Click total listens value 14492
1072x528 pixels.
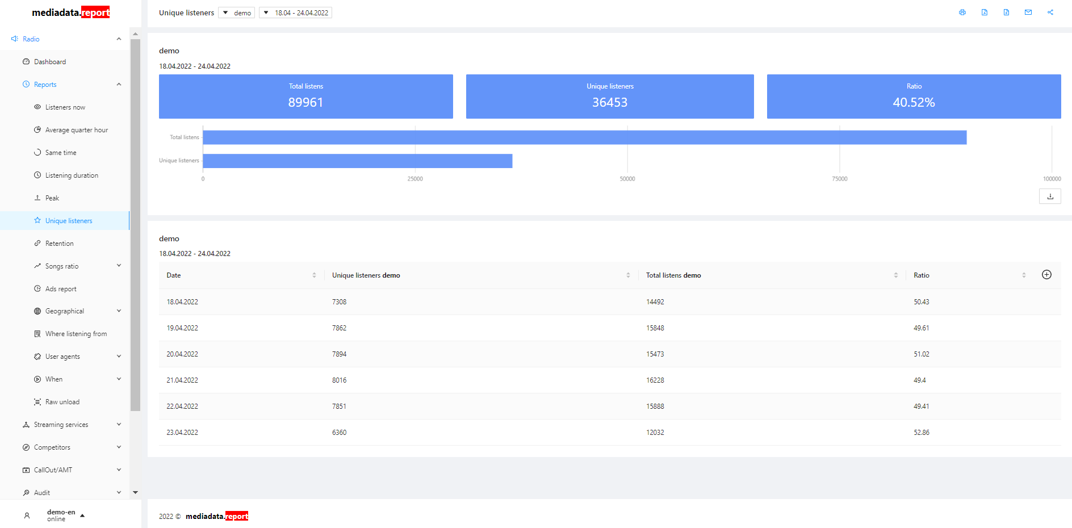[655, 302]
